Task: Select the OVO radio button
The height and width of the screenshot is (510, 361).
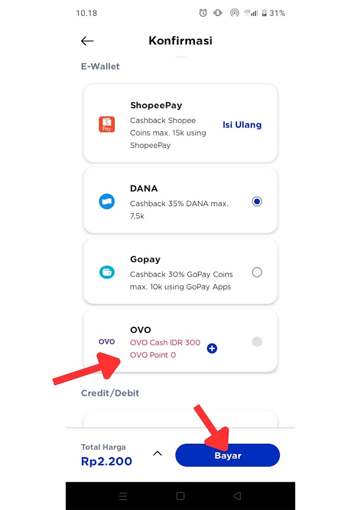Action: pos(257,342)
